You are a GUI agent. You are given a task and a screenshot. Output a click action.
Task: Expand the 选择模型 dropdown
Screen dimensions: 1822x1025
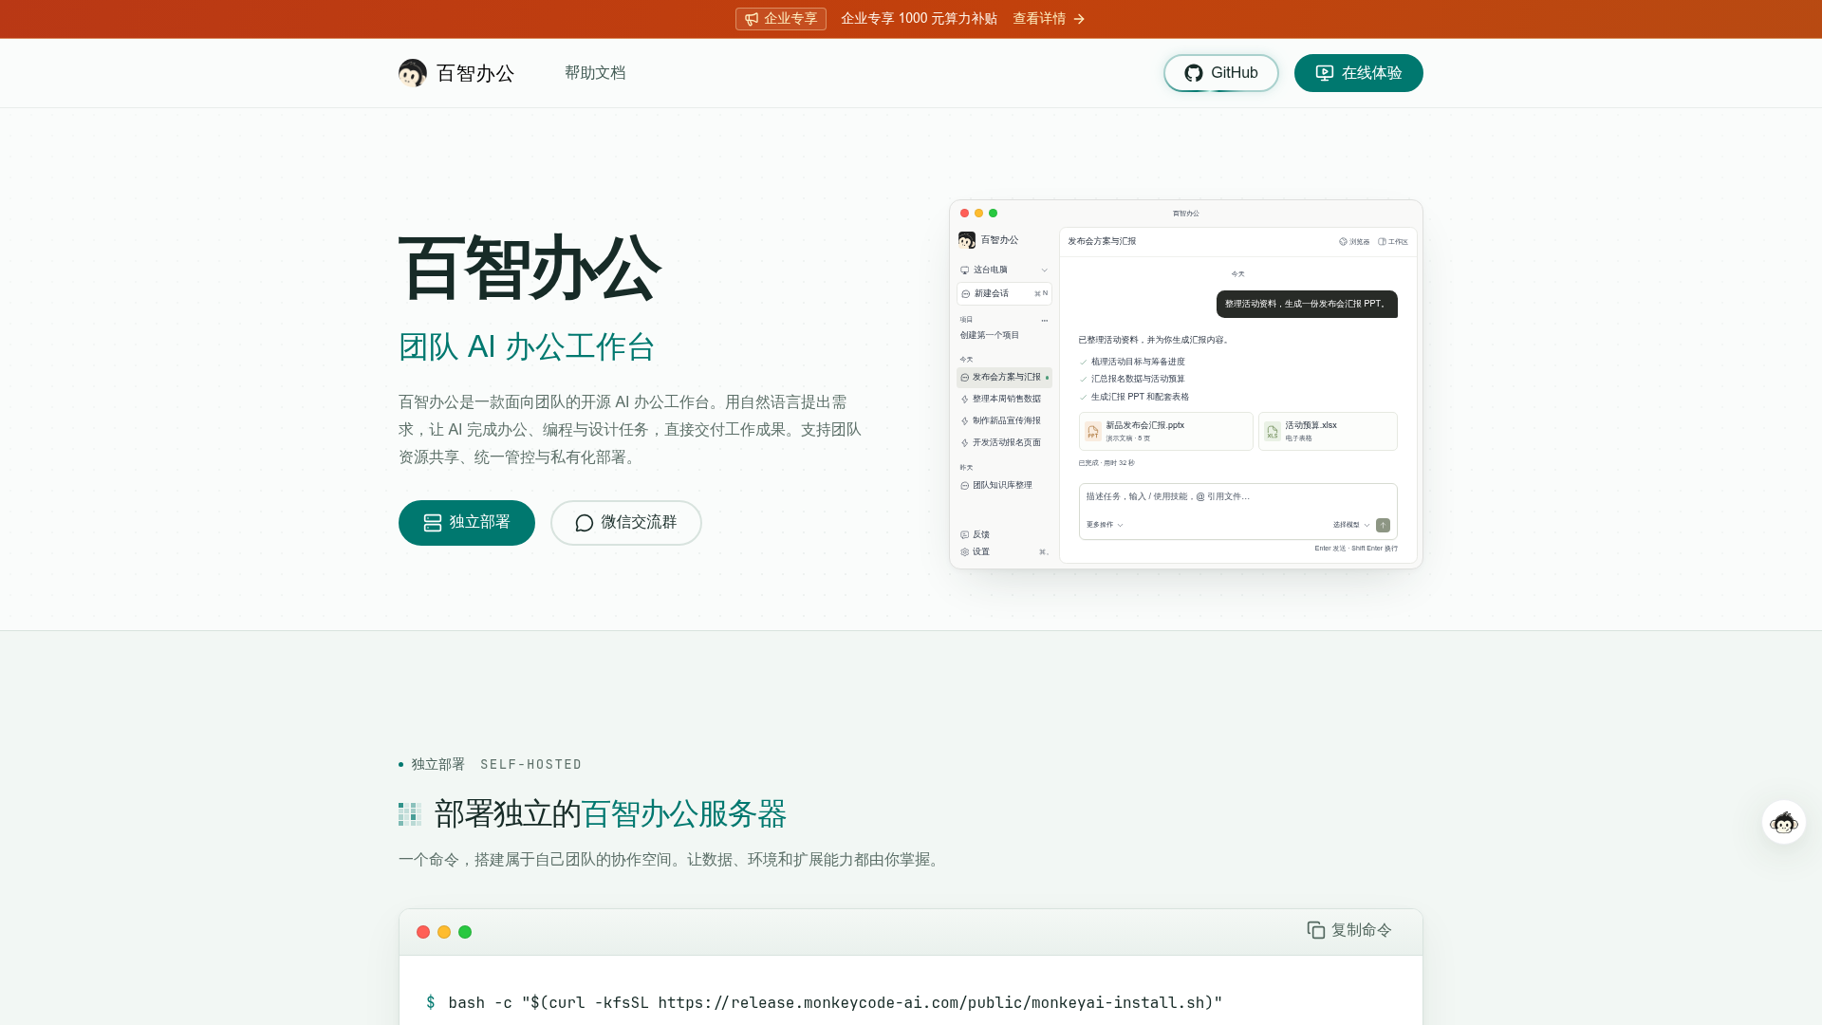(x=1351, y=525)
